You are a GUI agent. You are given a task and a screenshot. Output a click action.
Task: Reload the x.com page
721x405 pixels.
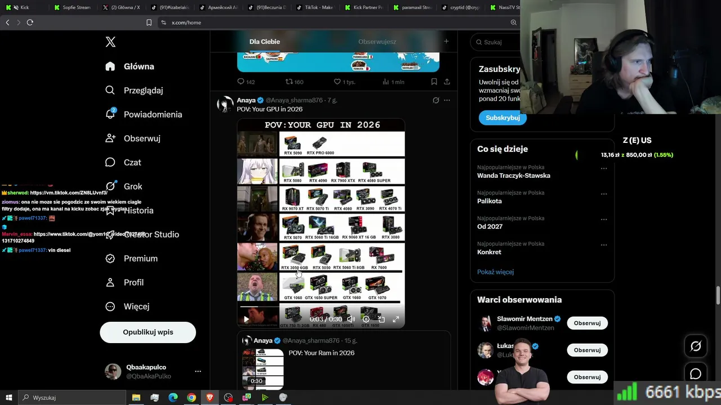[x=30, y=22]
